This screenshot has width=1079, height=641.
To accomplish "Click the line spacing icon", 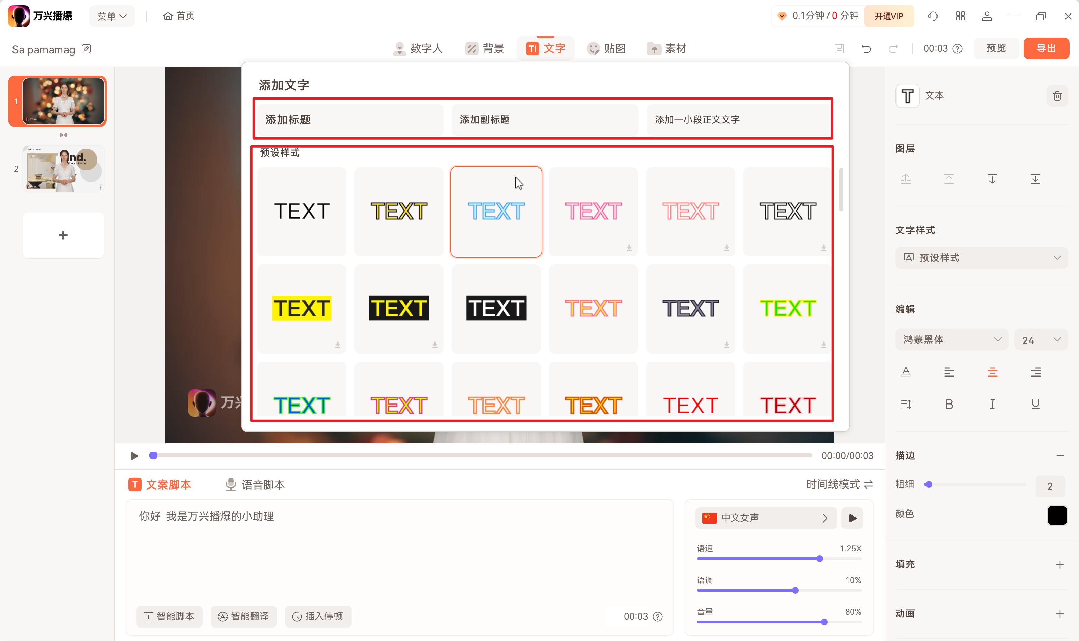I will (906, 404).
